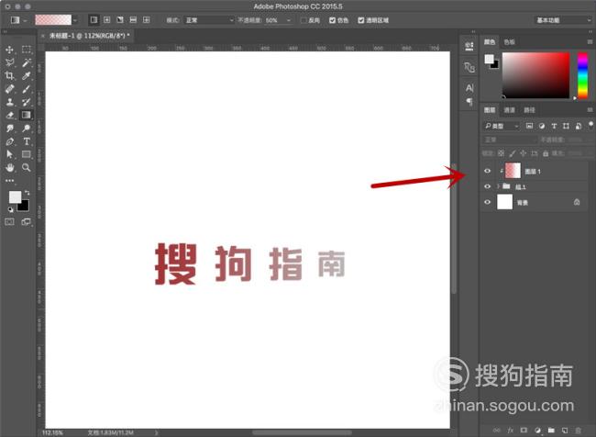The width and height of the screenshot is (596, 437).
Task: Hide the Group 1 eye icon
Action: tap(487, 186)
